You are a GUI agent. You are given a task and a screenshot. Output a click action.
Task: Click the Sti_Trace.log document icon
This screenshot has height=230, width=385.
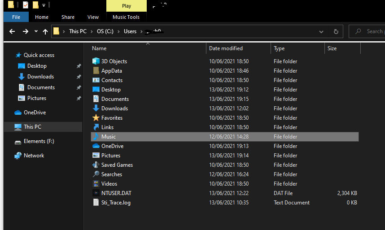tap(96, 202)
